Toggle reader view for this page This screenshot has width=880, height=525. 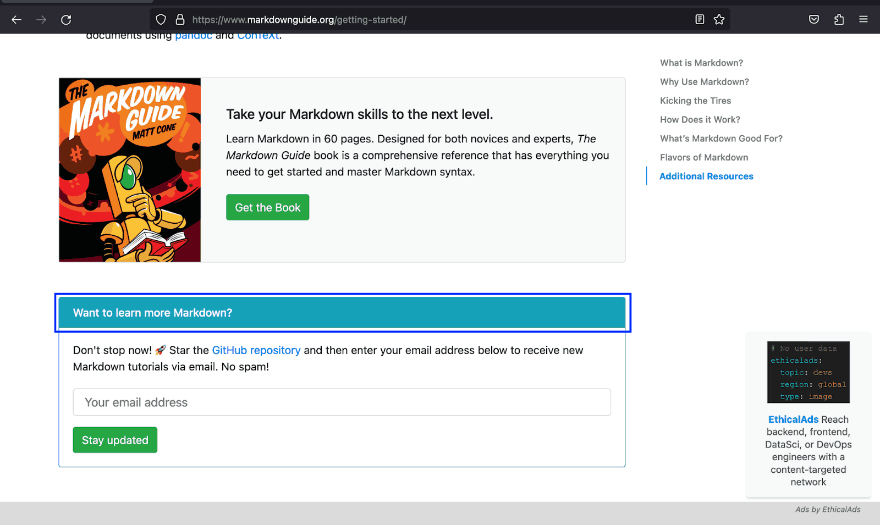pos(699,19)
